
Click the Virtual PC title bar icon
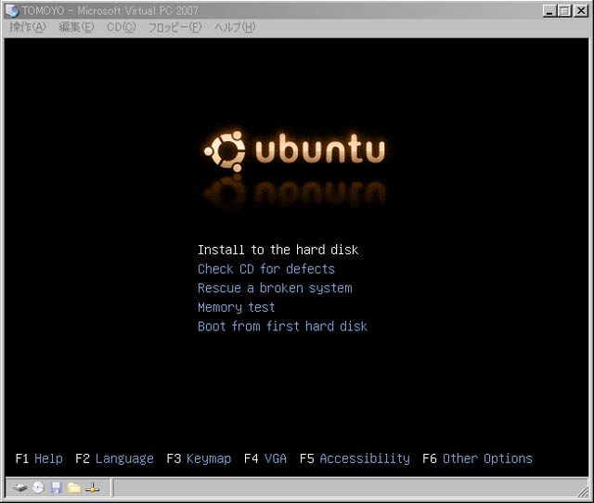[12, 10]
